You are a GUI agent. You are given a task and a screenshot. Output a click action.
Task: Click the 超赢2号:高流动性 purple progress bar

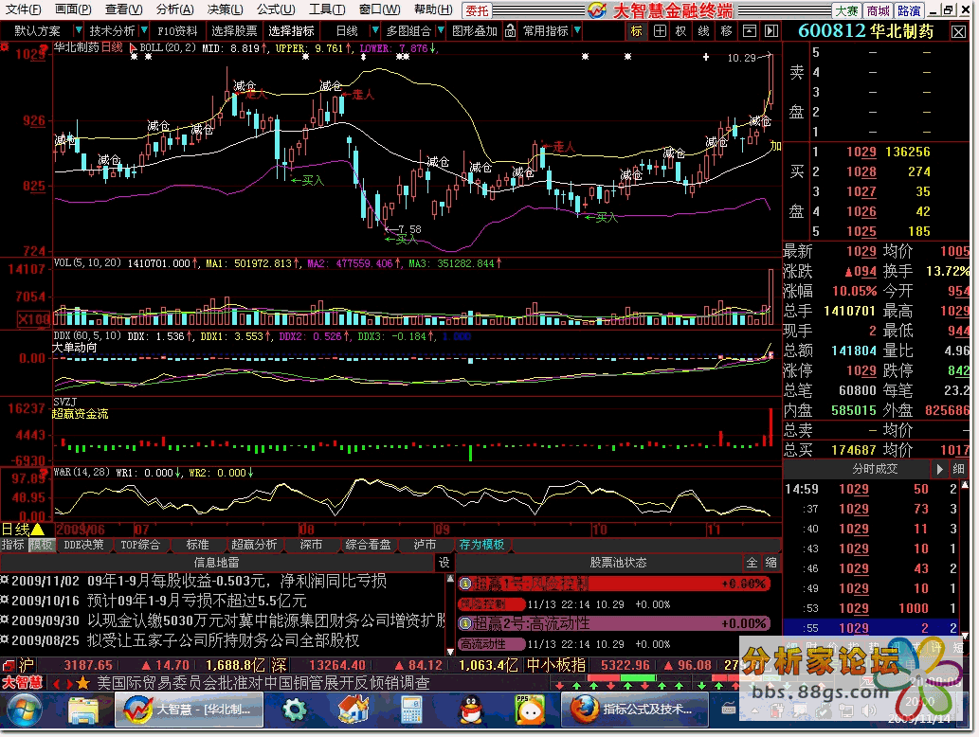614,623
